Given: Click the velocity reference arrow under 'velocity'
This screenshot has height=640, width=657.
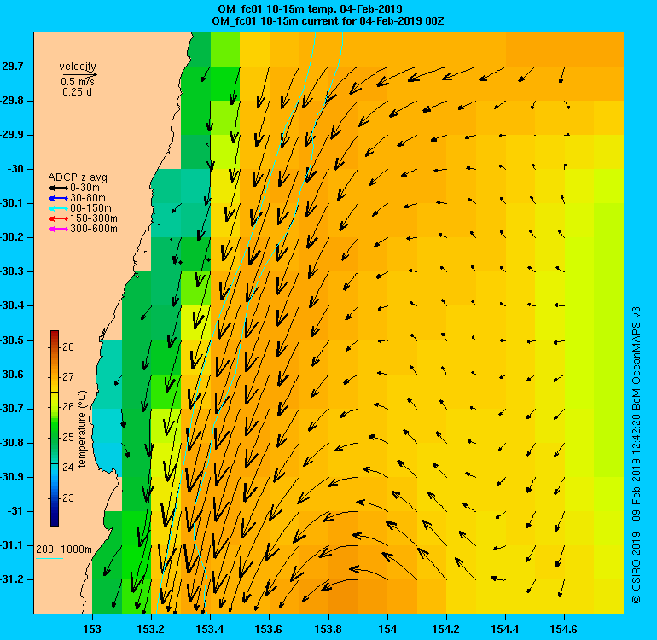Looking at the screenshot, I should (x=78, y=74).
